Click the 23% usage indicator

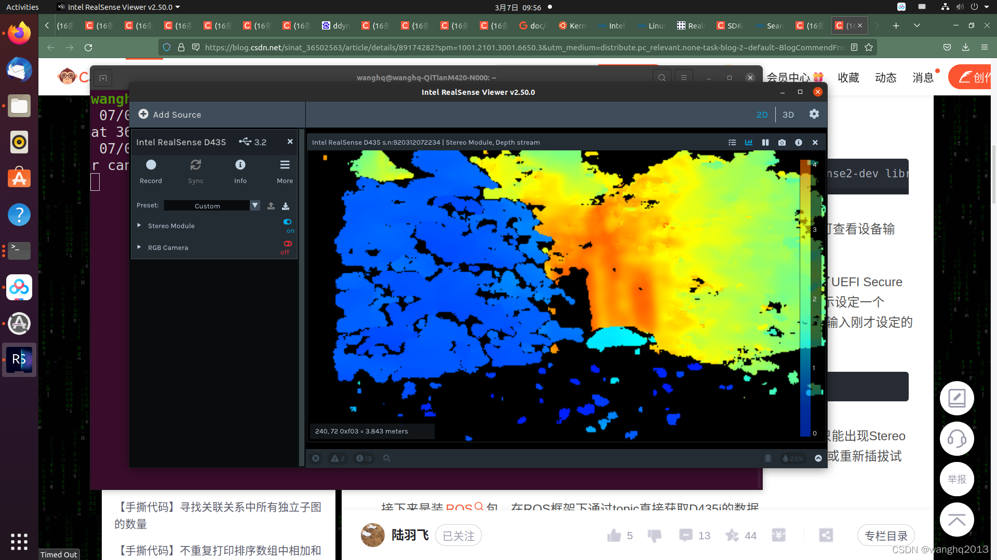coord(793,458)
